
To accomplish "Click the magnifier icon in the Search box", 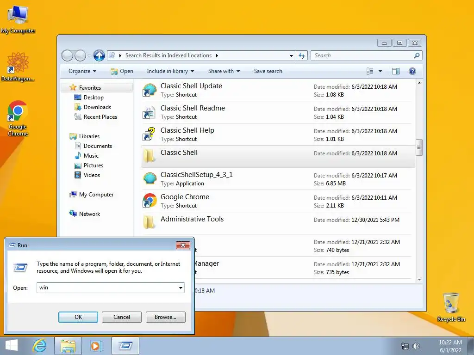I will (417, 55).
